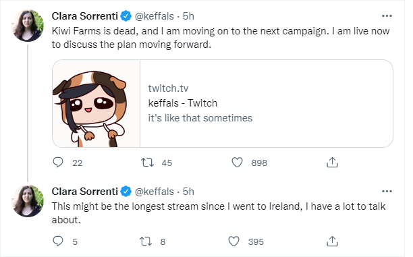
Task: Click the verified badge on first tweet
Action: click(x=126, y=16)
